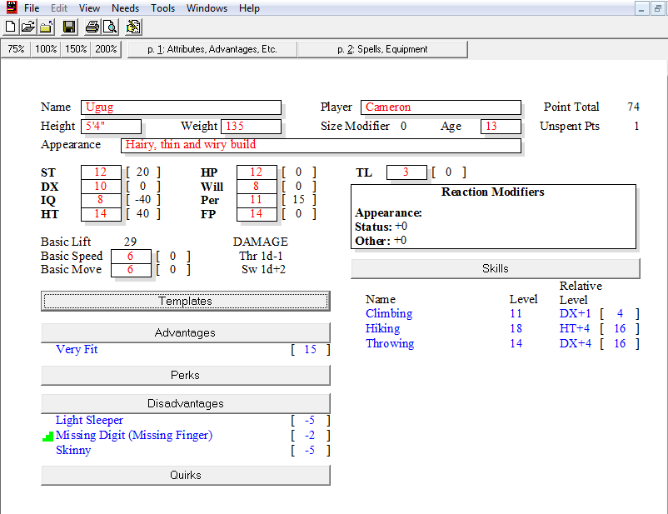Click the Perks section button
The image size is (668, 514).
tap(185, 375)
